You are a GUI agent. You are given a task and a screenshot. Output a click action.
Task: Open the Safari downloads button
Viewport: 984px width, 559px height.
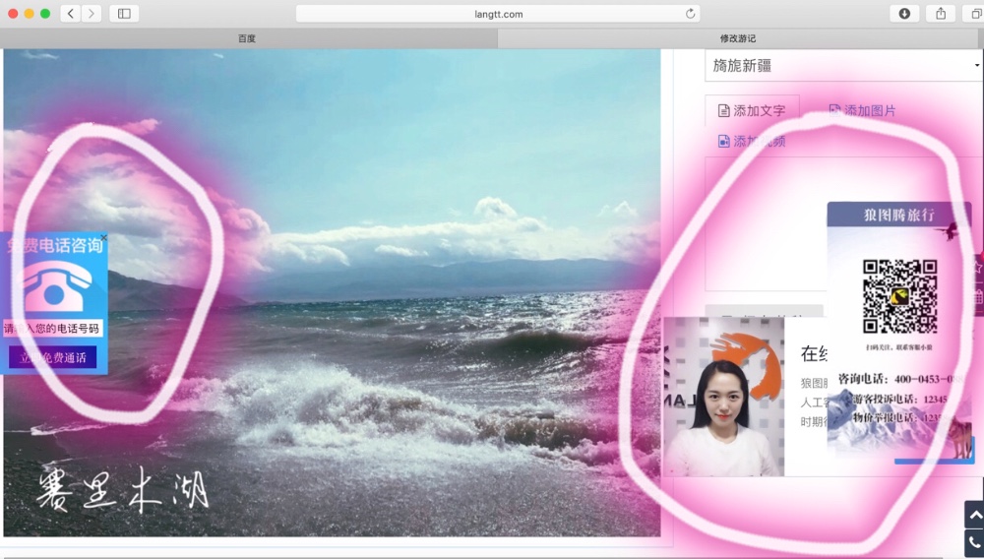(x=904, y=13)
